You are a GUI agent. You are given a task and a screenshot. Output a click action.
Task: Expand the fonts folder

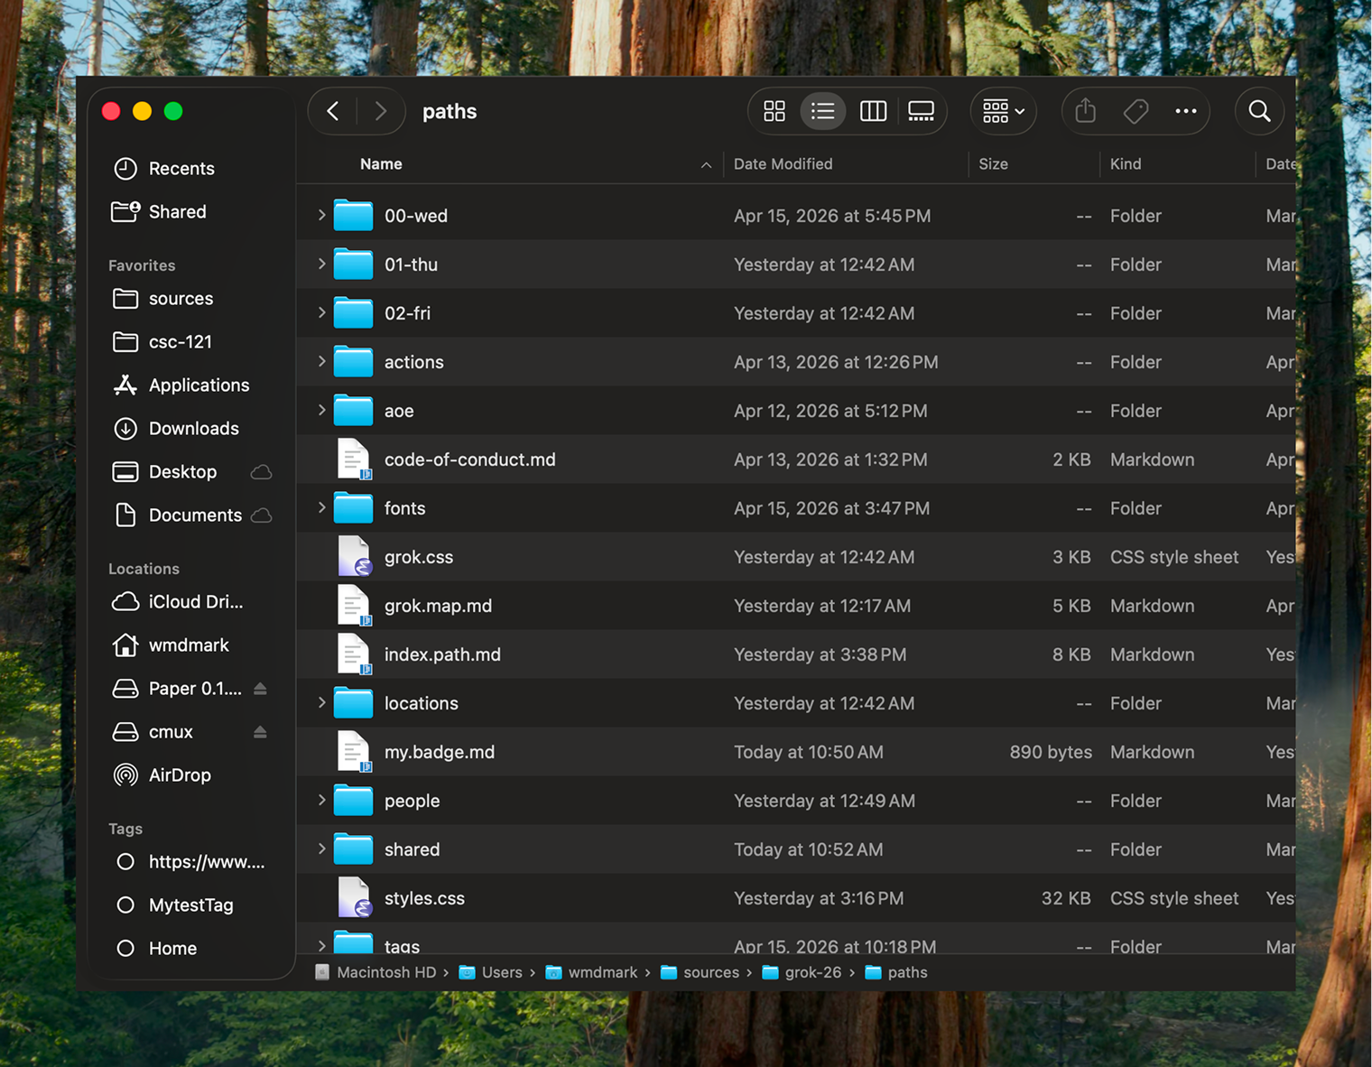point(321,508)
